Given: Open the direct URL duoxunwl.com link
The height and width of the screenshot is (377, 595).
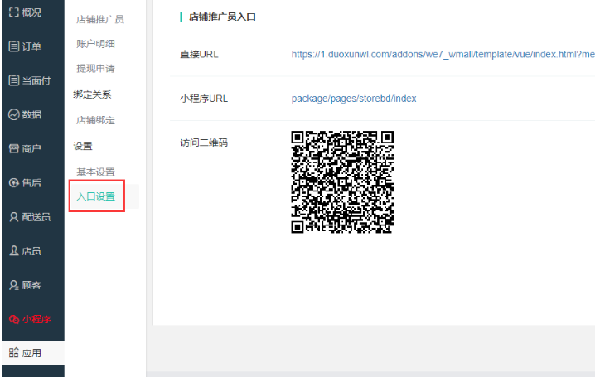Looking at the screenshot, I should [443, 54].
